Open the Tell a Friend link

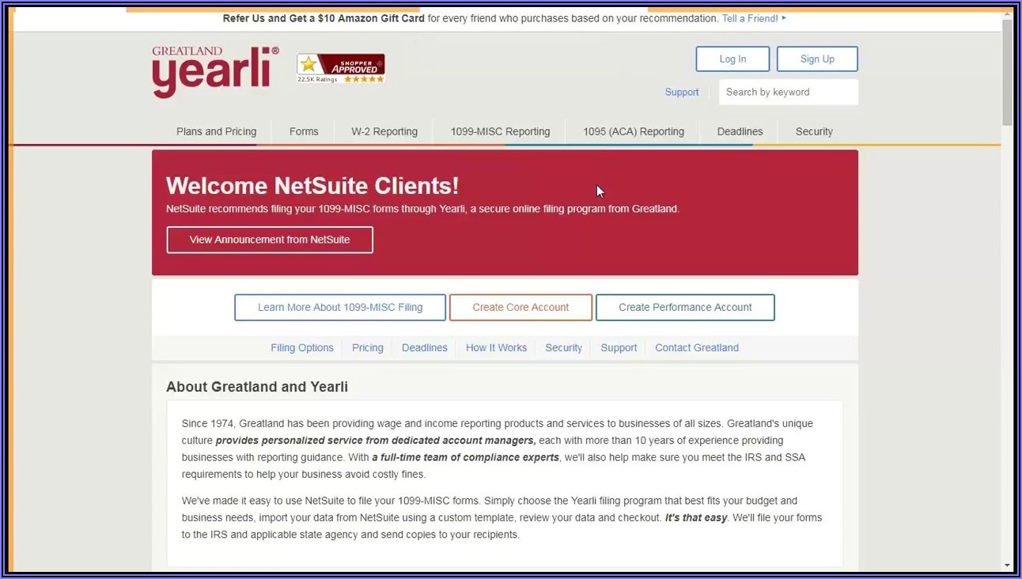tap(748, 18)
